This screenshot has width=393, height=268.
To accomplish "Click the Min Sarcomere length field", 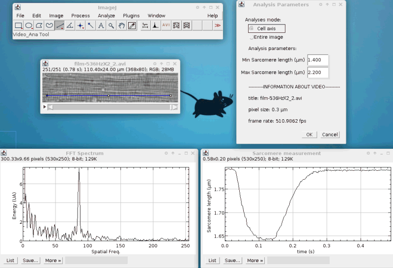I will pos(317,60).
